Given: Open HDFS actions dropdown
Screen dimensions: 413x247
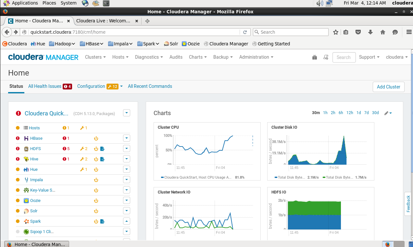Looking at the screenshot, I should (x=127, y=149).
